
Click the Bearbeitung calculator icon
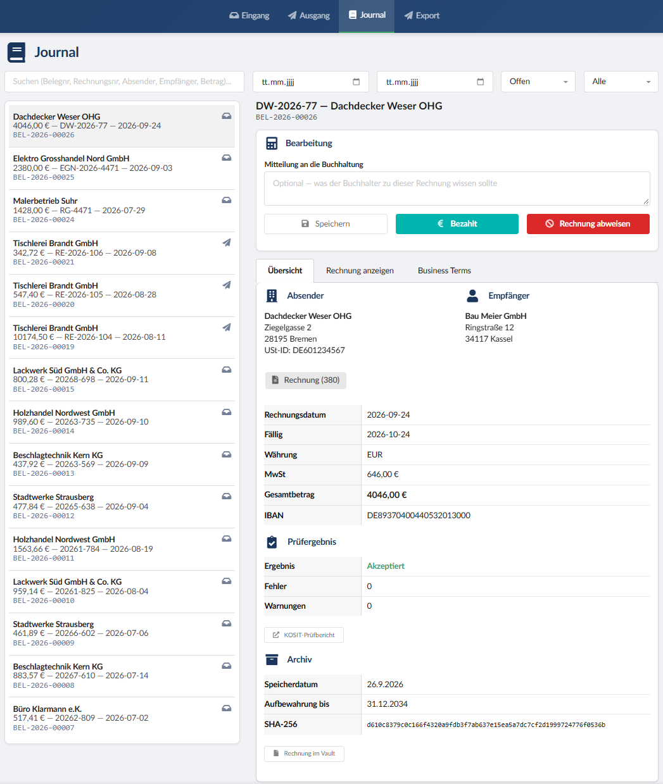[x=272, y=144]
